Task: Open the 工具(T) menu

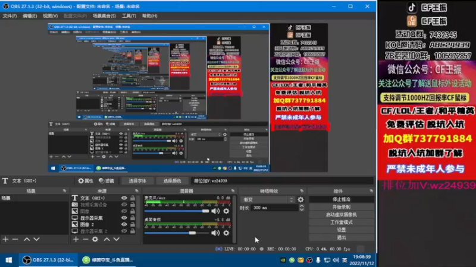Action: (x=129, y=16)
